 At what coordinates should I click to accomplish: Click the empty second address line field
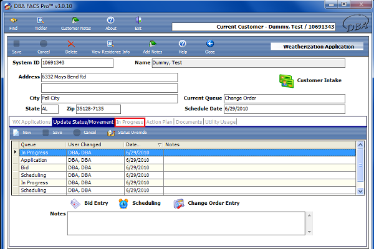point(110,88)
